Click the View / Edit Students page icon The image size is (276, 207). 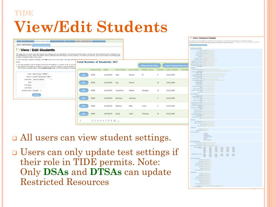(18, 50)
